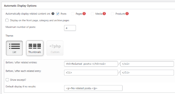Enable the Media checkbox
The width and height of the screenshot is (175, 94).
pyautogui.click(x=92, y=14)
